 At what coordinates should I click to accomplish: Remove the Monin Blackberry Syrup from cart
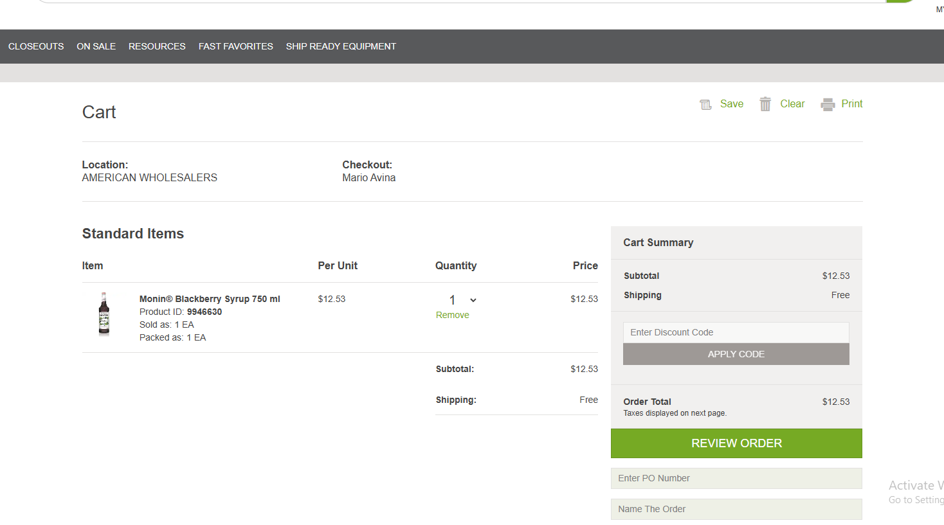coord(453,315)
